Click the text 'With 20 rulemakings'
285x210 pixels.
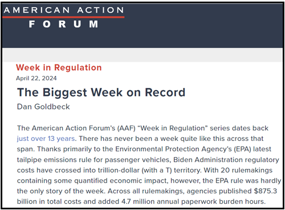click(x=238, y=170)
